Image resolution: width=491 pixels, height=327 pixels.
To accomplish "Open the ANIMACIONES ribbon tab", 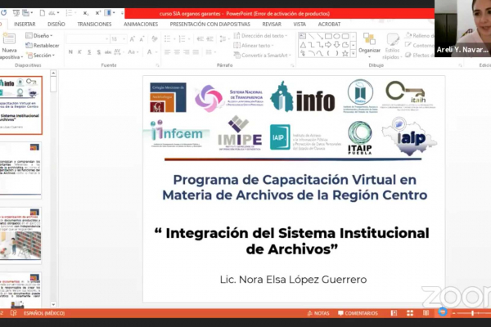I will point(141,24).
